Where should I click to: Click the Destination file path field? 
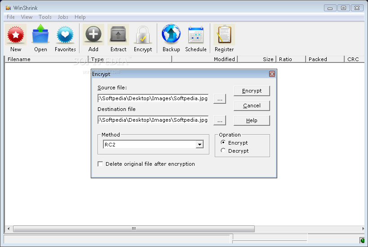click(x=153, y=120)
